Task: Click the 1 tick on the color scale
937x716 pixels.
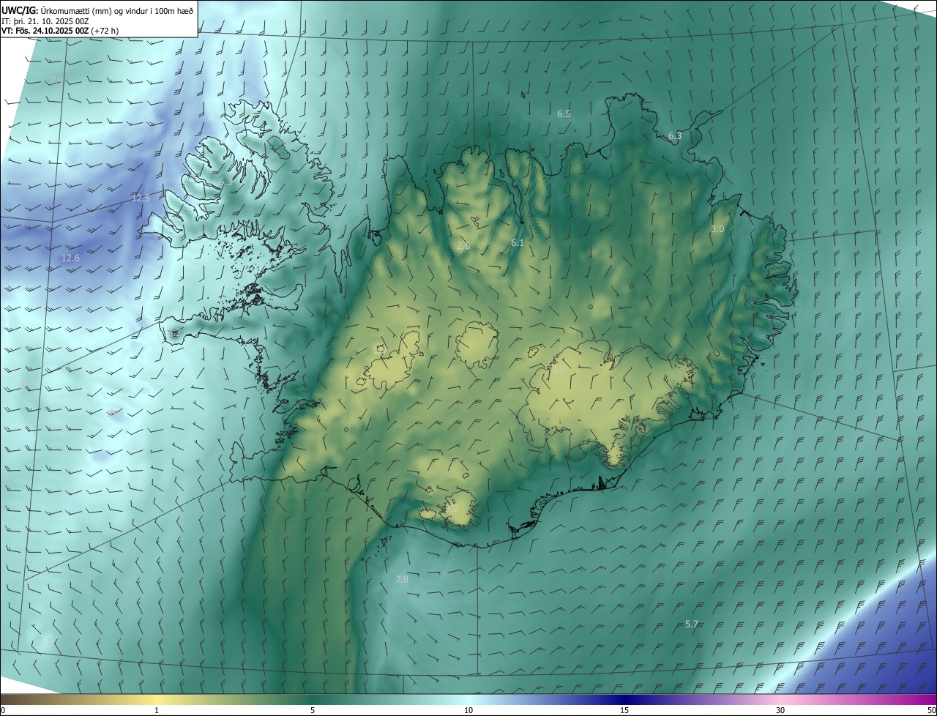Action: tap(157, 710)
